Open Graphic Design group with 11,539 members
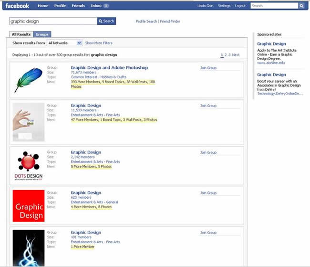The height and width of the screenshot is (267, 310). tap(86, 106)
